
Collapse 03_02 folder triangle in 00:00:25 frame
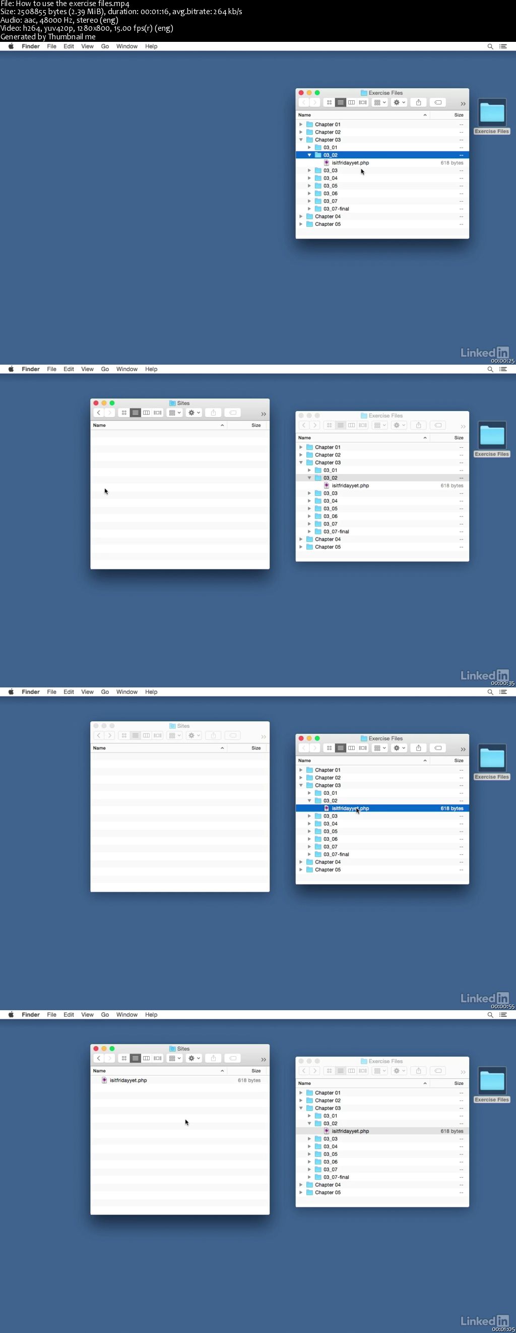click(x=310, y=155)
